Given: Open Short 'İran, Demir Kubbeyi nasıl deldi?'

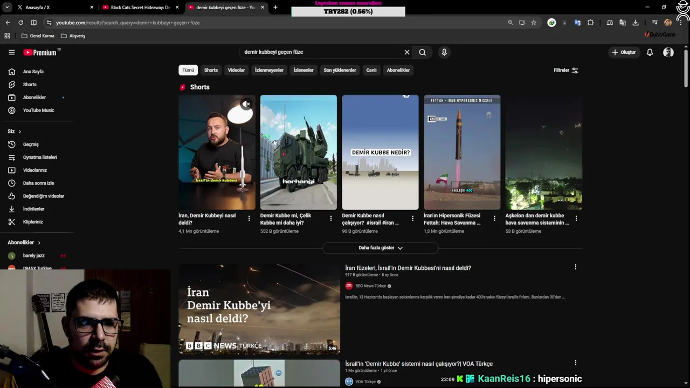Looking at the screenshot, I should pos(217,153).
